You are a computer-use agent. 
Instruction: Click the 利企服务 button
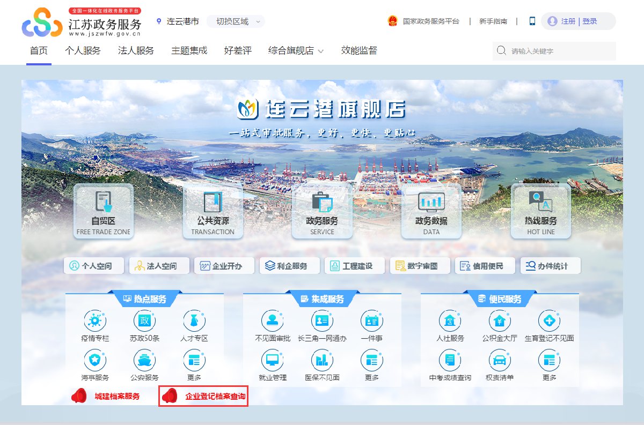[x=290, y=266]
